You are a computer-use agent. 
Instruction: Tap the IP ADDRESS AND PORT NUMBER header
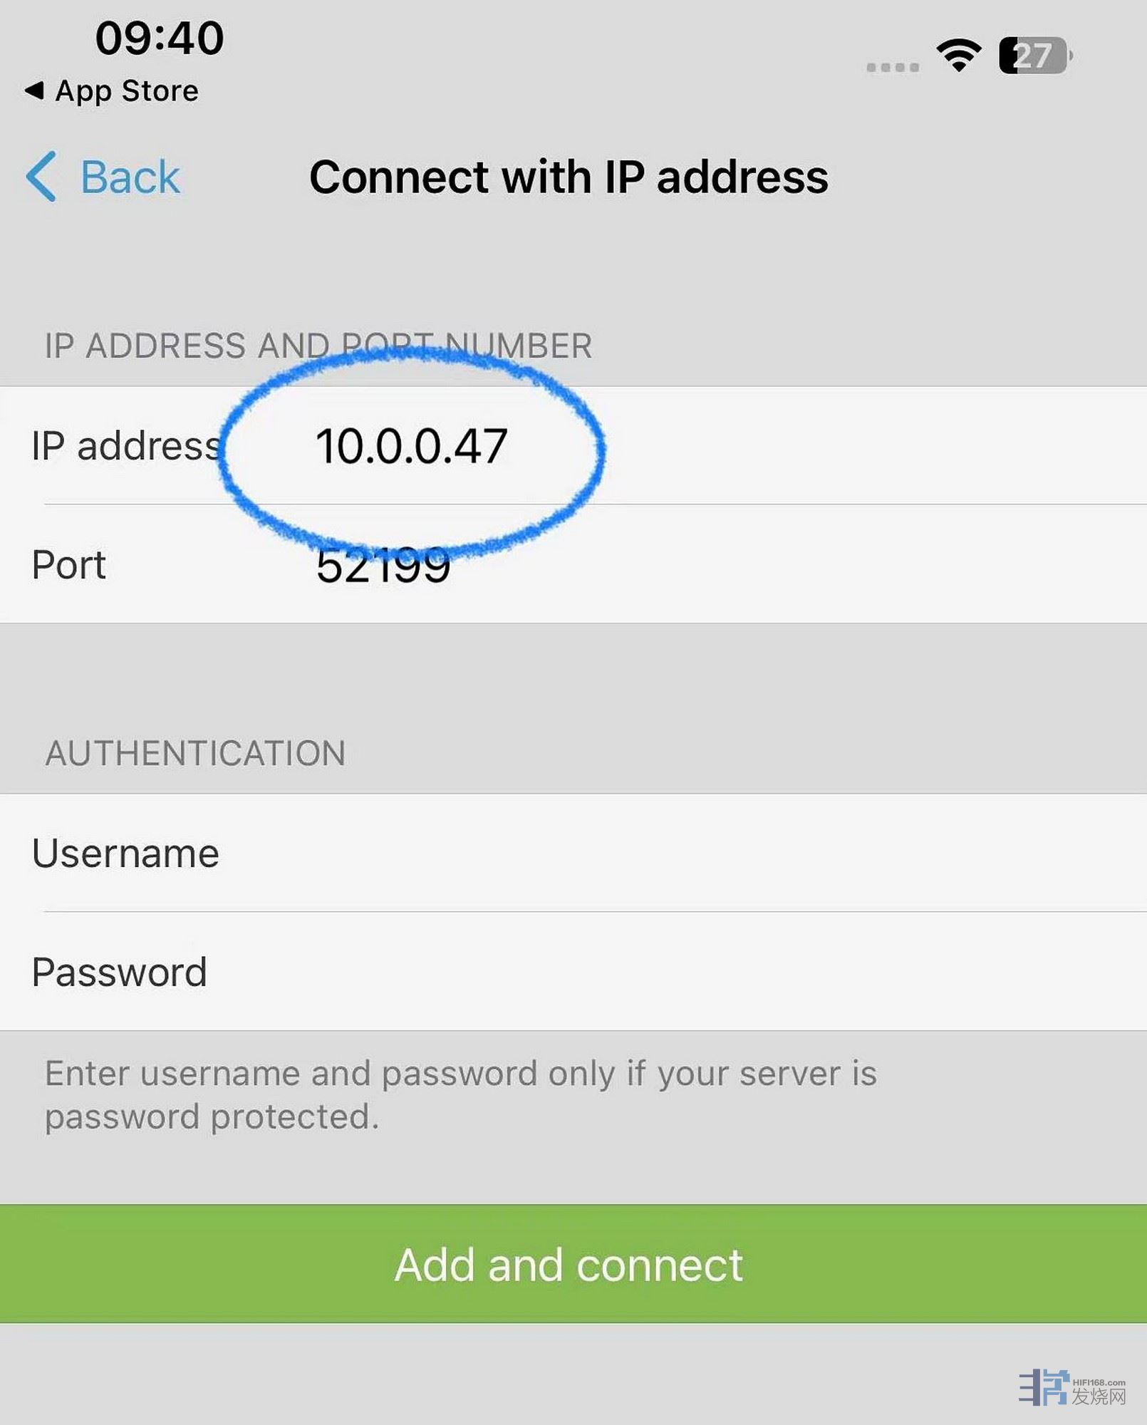tap(318, 346)
